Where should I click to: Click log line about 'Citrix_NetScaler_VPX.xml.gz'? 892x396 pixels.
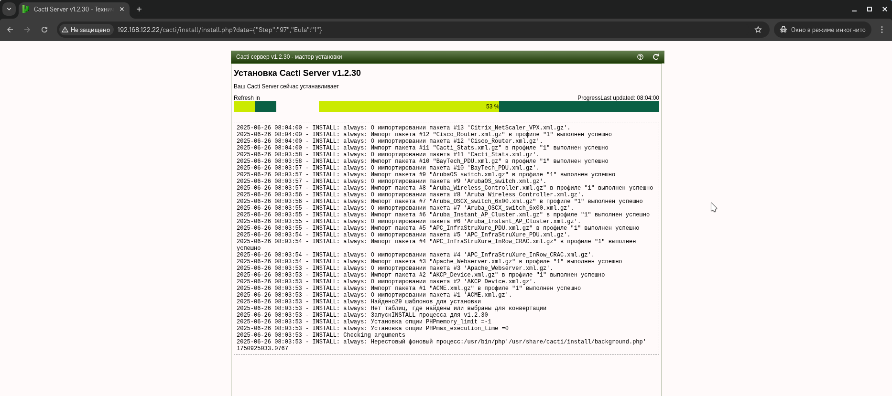coord(403,128)
